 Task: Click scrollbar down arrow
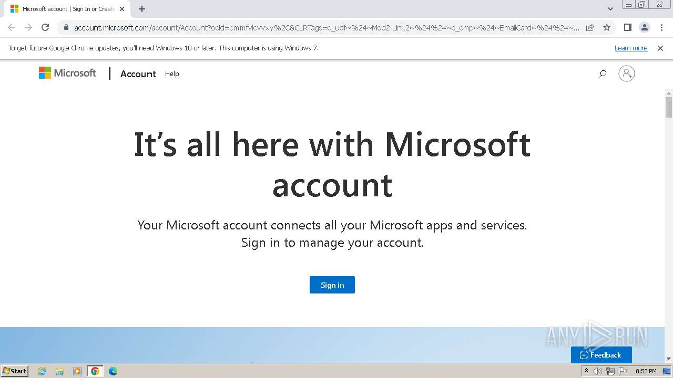click(x=668, y=359)
